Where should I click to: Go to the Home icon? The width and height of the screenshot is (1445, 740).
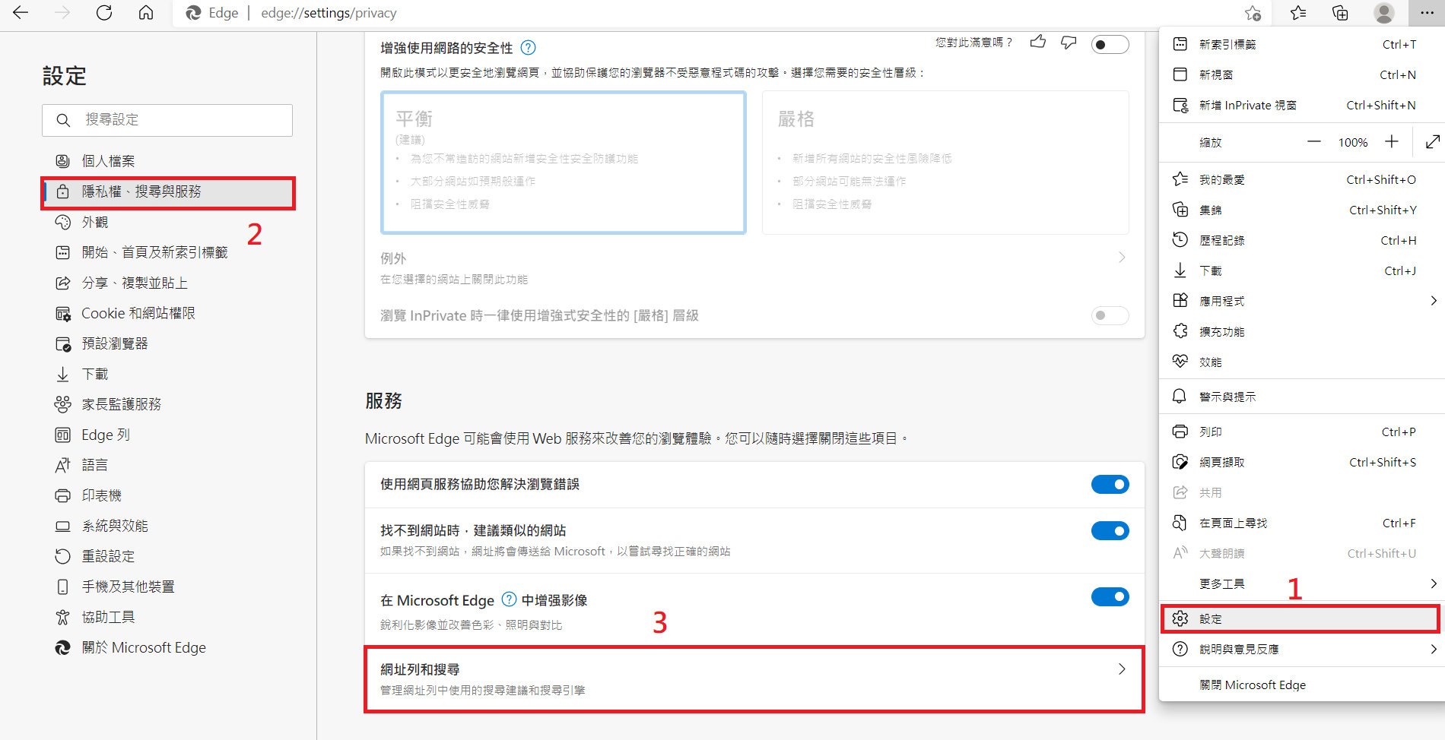146,13
